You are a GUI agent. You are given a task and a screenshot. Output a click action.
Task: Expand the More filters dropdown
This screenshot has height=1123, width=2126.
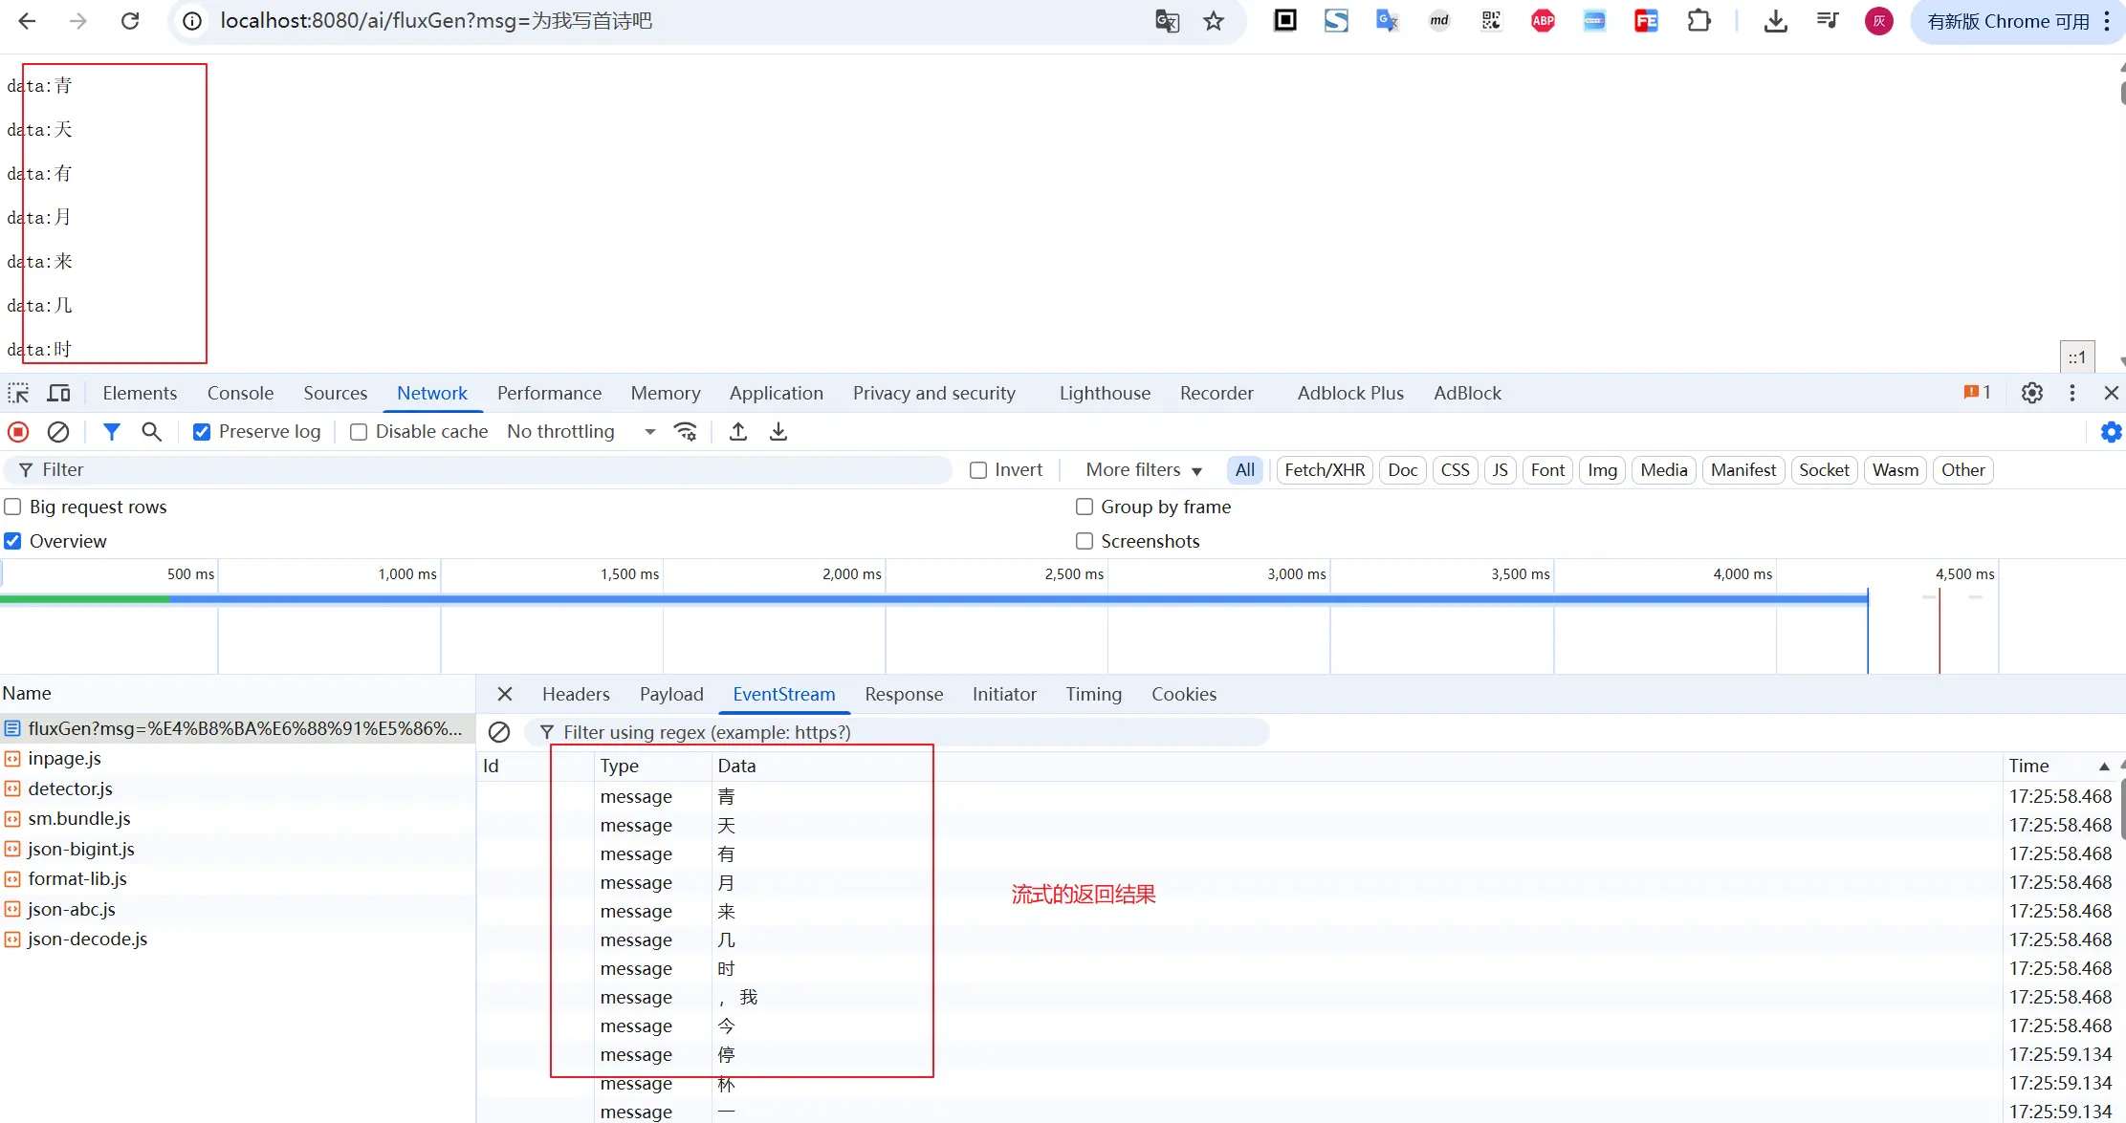[1143, 470]
